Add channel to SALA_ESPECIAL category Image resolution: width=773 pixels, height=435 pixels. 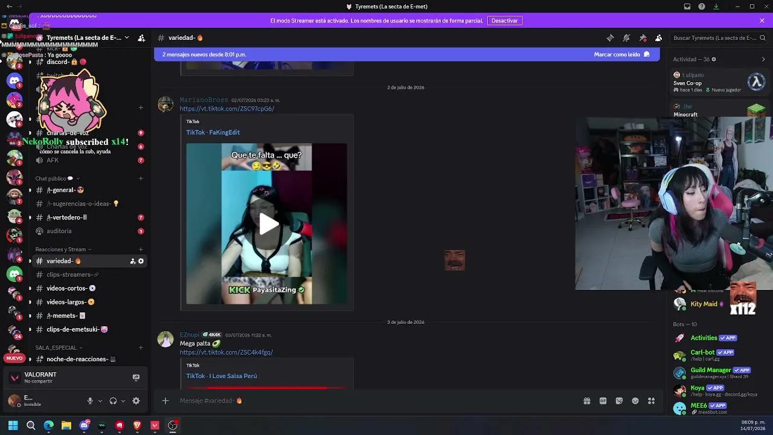141,347
